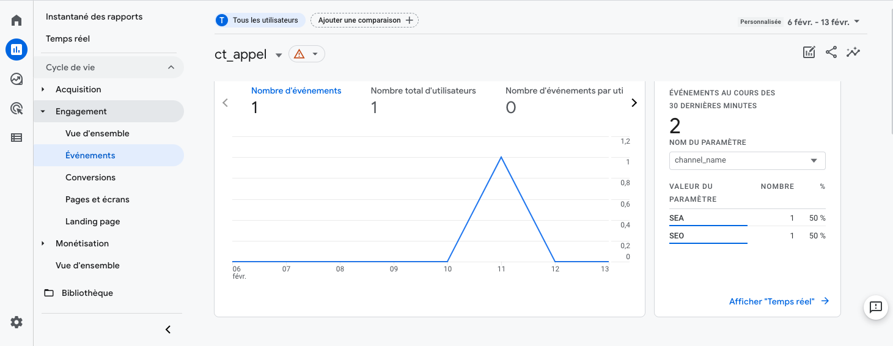The width and height of the screenshot is (893, 346).
Task: Change the 6 févr. - 13 févr. date range
Action: point(823,22)
